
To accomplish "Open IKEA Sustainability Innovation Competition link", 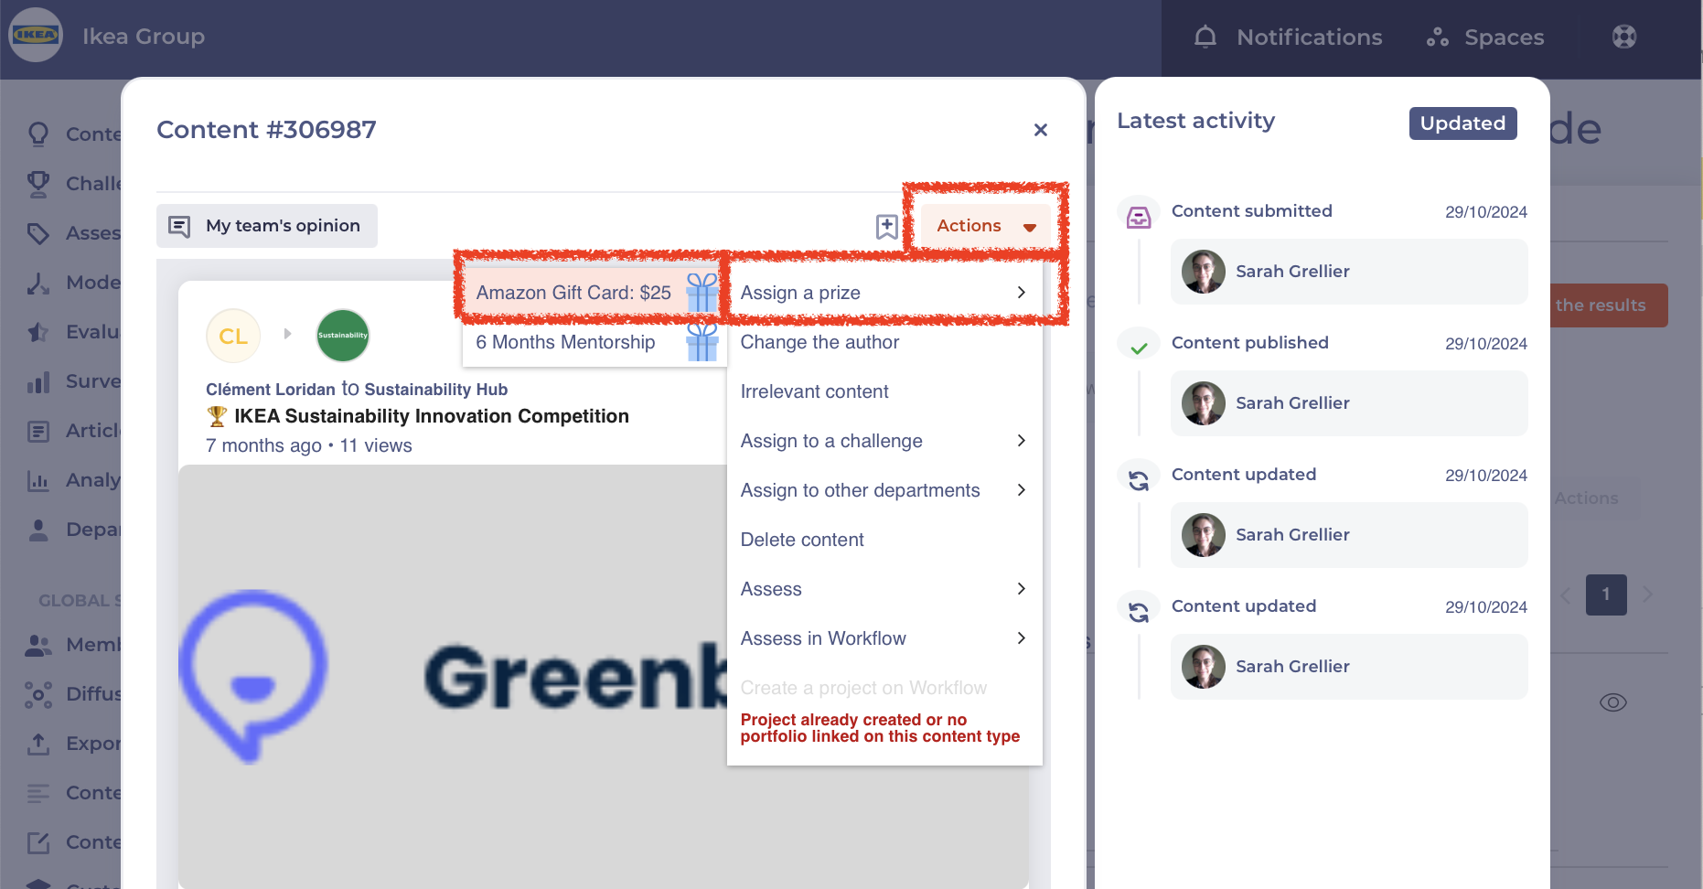I will coord(432,416).
